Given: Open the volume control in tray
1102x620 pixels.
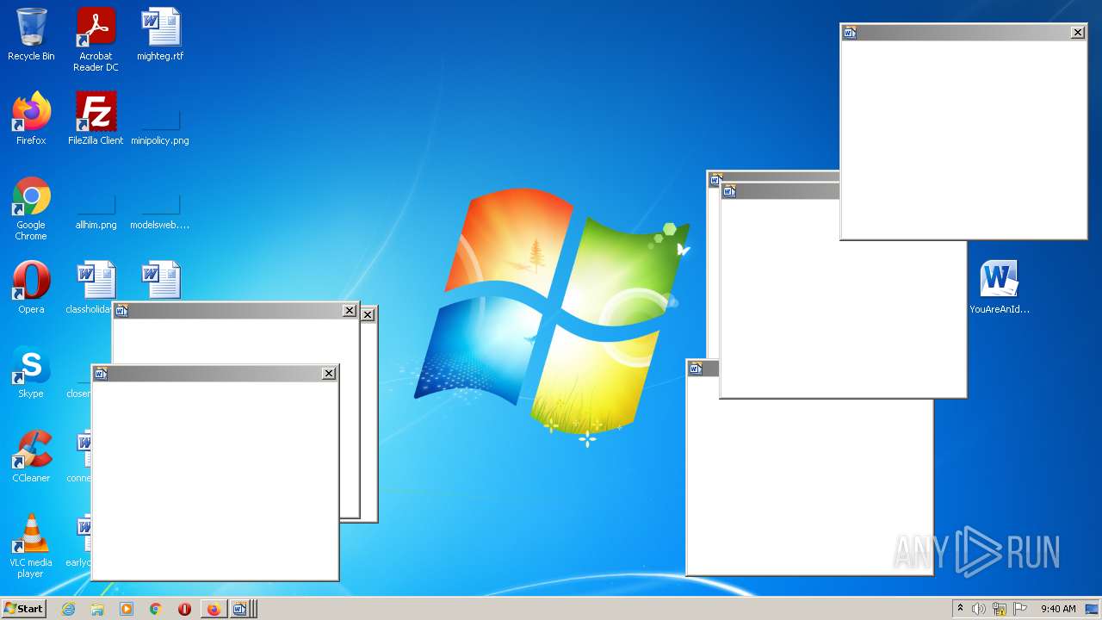Looking at the screenshot, I should click(x=979, y=609).
